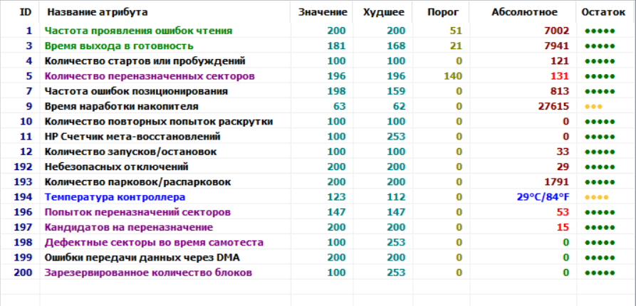The image size is (636, 306).
Task: Click the four yellow dots temperature indicator
Action: click(595, 197)
